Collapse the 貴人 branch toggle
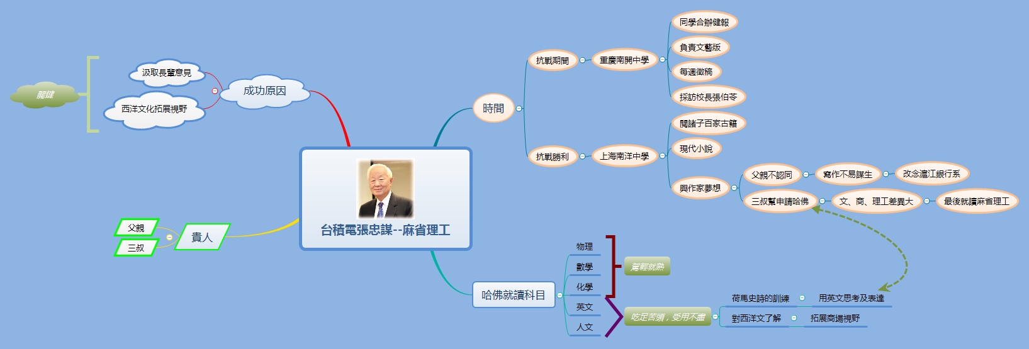Image resolution: width=1029 pixels, height=349 pixels. click(169, 237)
